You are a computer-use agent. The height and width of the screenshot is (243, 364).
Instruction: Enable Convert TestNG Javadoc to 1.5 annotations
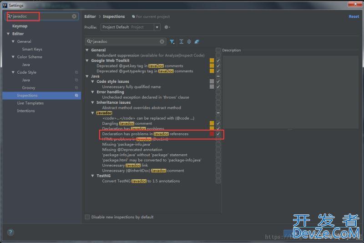(x=218, y=181)
